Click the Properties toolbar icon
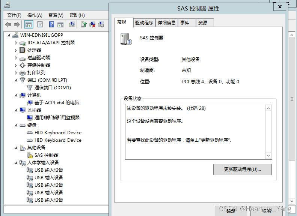Viewport: 297px width, 216px height. pyautogui.click(x=40, y=24)
